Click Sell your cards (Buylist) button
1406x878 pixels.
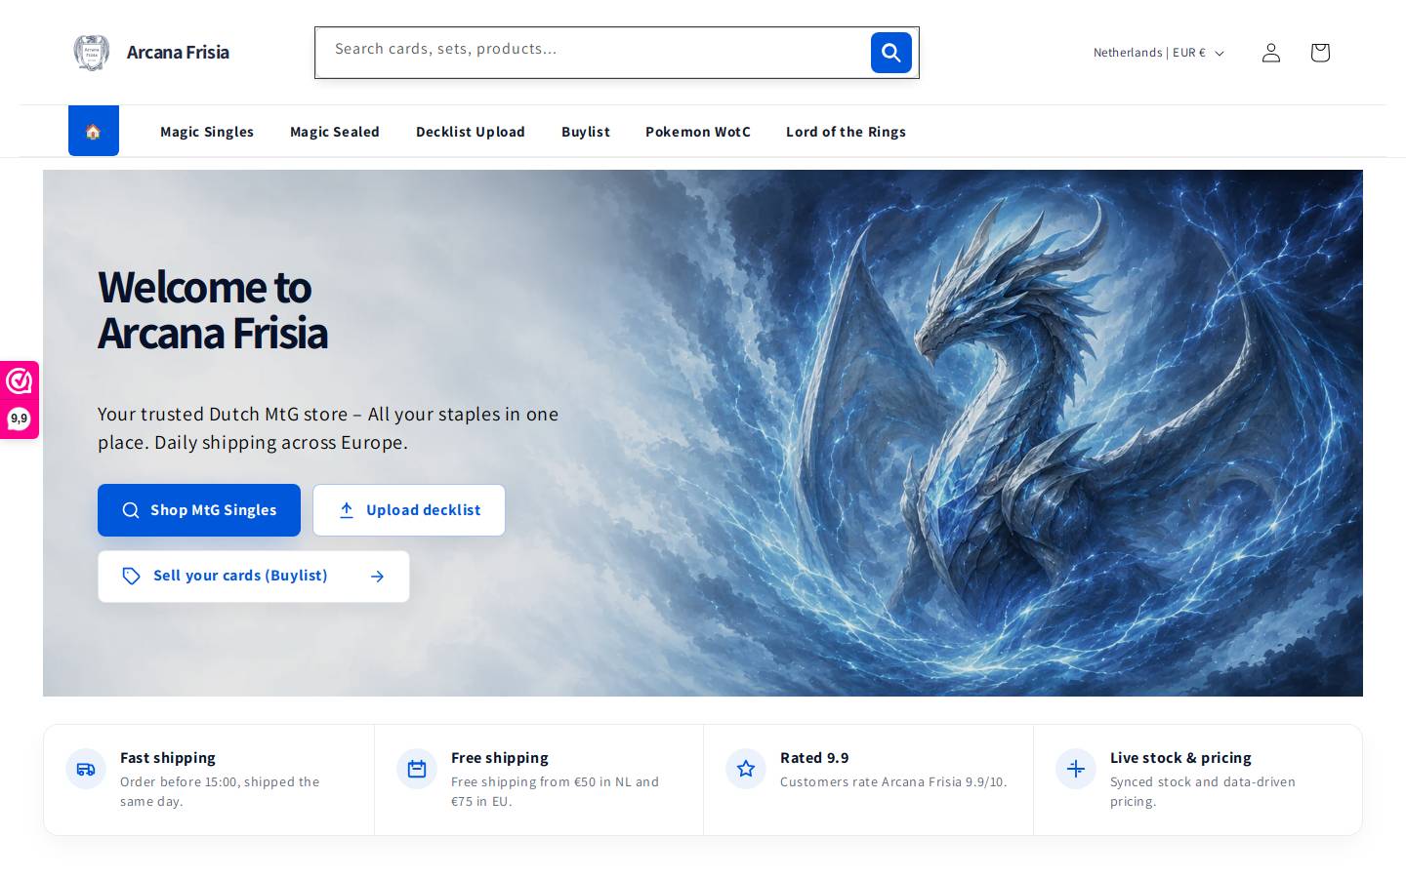[x=254, y=577]
